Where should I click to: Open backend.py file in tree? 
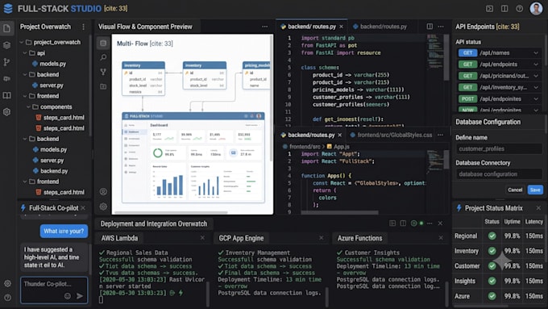point(54,171)
